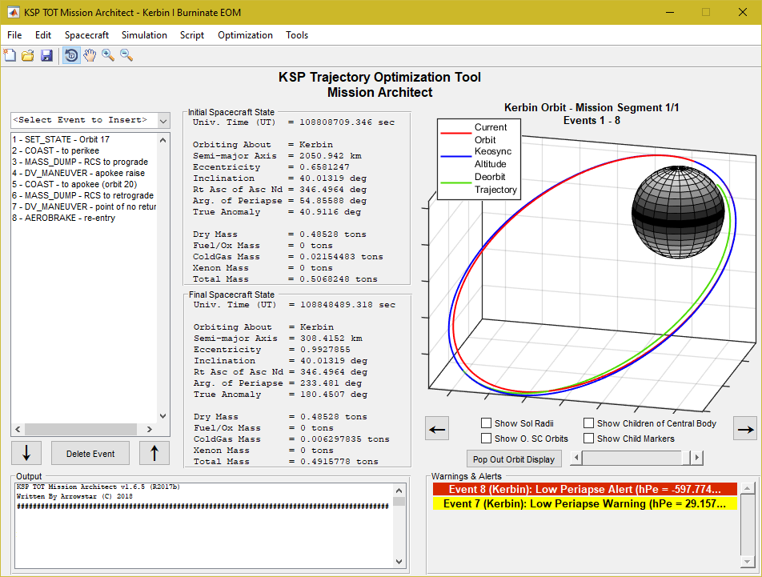Click the MATLAB app icon in title bar

[13, 13]
